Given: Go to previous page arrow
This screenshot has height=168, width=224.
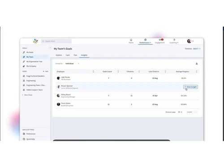Looking at the screenshot, I should pos(194,112).
